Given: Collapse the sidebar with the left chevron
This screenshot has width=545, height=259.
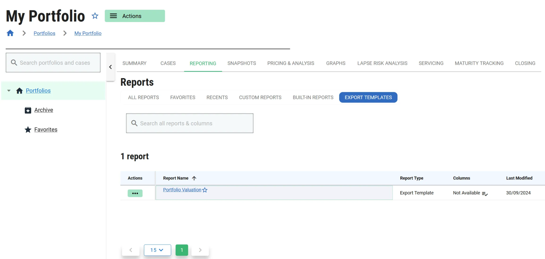Looking at the screenshot, I should click(110, 67).
